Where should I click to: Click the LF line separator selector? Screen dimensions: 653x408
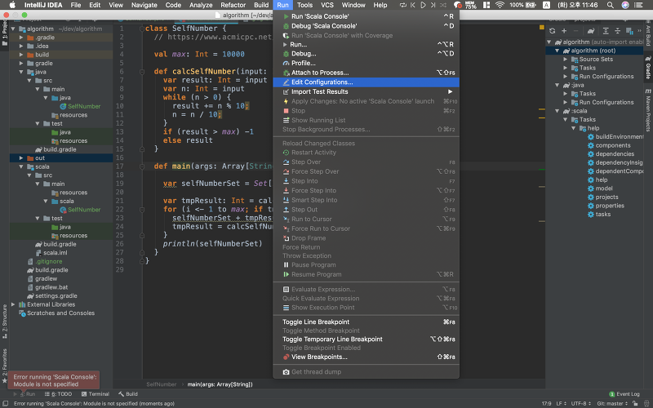pyautogui.click(x=561, y=403)
